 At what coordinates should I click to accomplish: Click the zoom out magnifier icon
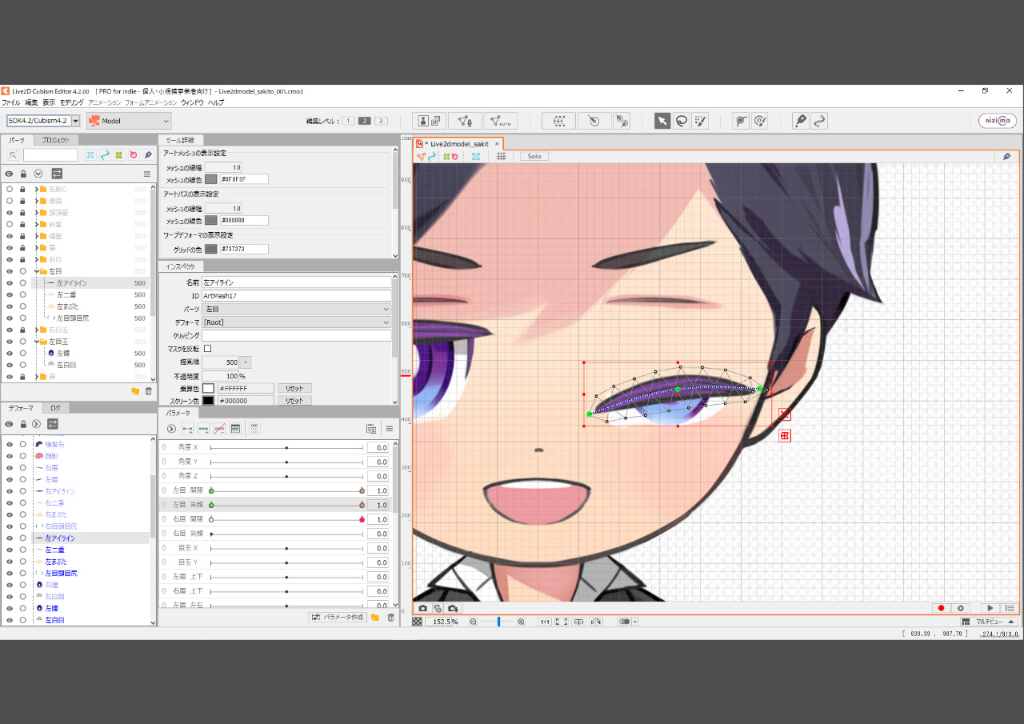click(474, 622)
